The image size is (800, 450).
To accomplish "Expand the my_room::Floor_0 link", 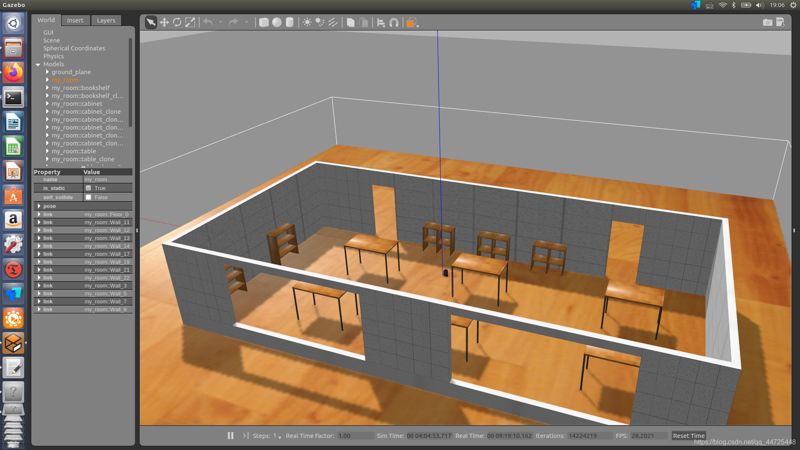I will [x=39, y=214].
